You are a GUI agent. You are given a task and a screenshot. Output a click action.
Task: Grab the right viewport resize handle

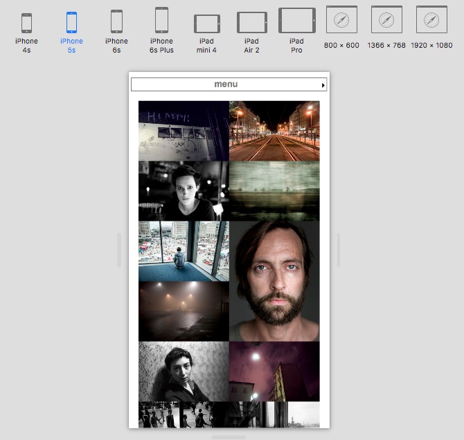tap(338, 250)
